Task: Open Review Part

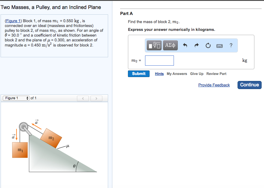Action: coord(216,74)
